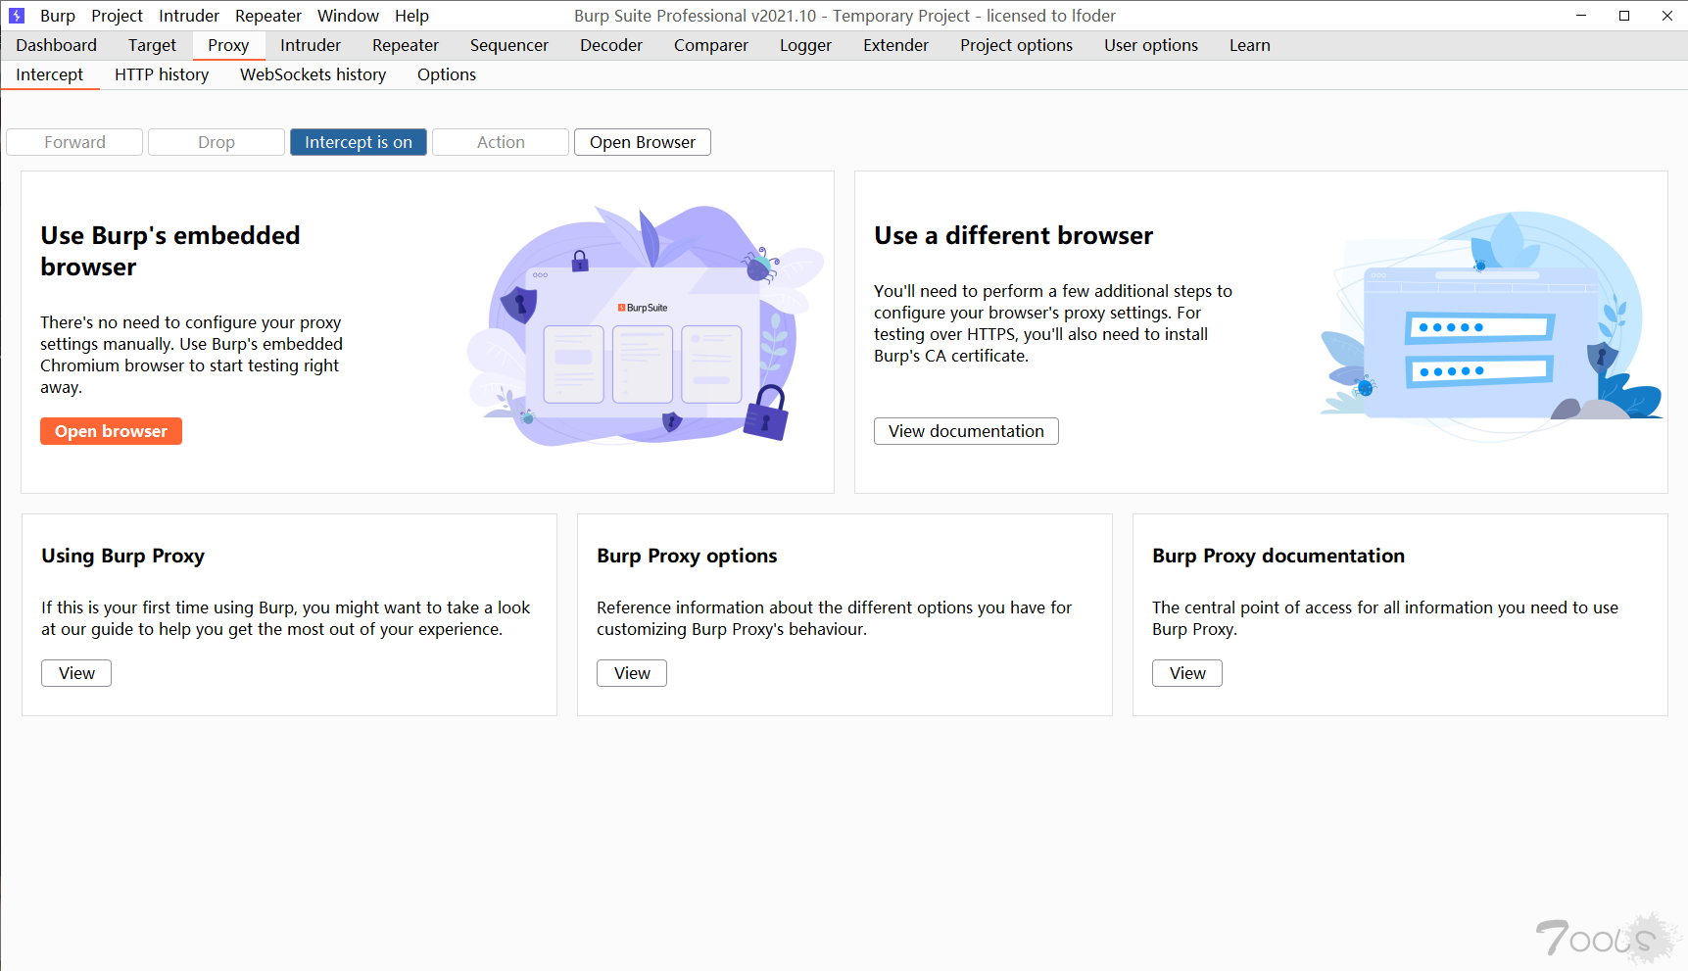This screenshot has width=1688, height=971.
Task: Go to the Repeater tool tab
Action: [x=406, y=45]
